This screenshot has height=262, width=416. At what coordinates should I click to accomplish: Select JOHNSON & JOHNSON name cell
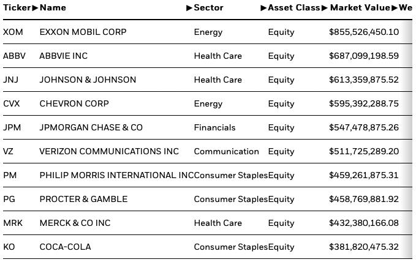pyautogui.click(x=88, y=80)
